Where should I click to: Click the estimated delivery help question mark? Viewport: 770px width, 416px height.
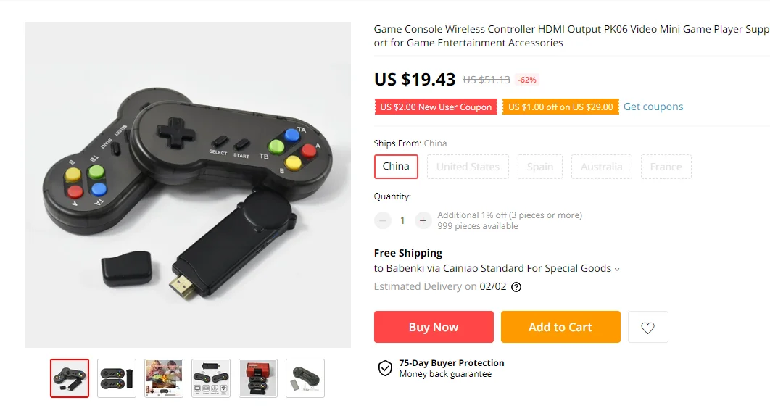click(x=516, y=287)
